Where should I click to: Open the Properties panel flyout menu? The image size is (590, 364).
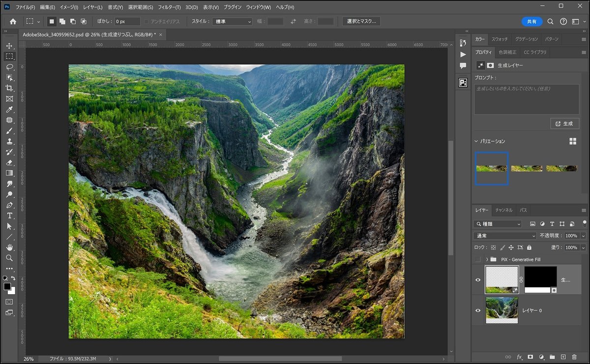click(584, 52)
